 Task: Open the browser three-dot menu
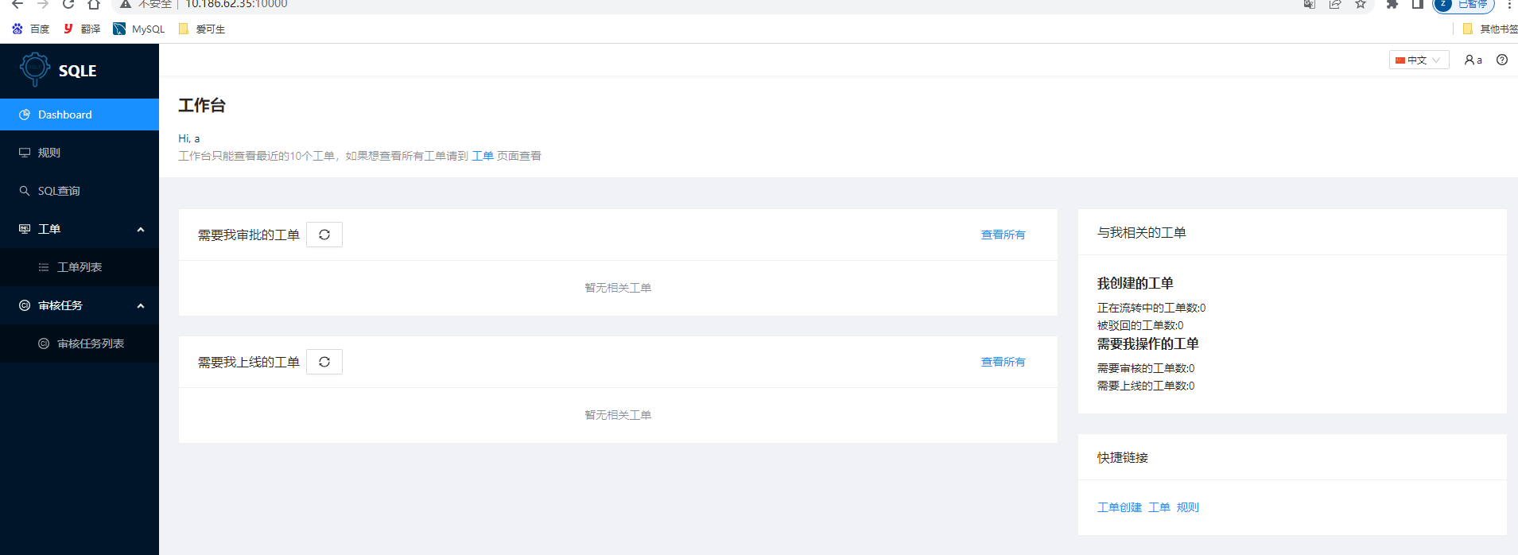coord(1509,4)
